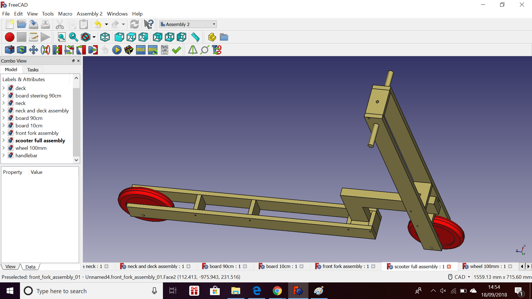Switch to the View property tab

(x=11, y=267)
